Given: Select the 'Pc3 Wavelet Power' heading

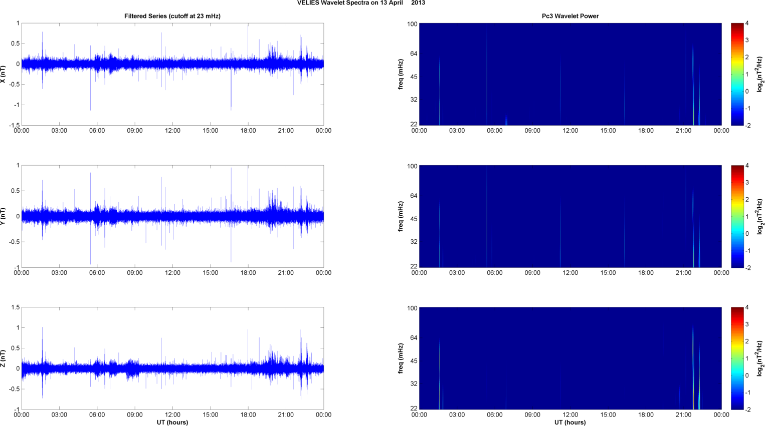Looking at the screenshot, I should click(570, 16).
